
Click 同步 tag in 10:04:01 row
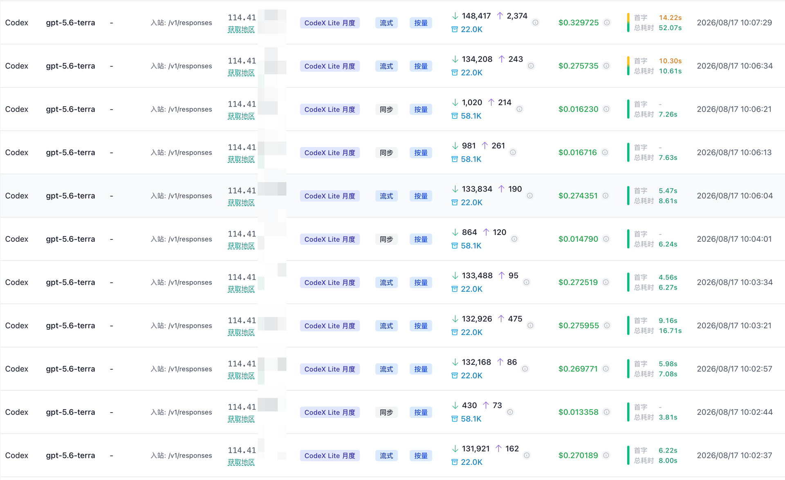[386, 239]
